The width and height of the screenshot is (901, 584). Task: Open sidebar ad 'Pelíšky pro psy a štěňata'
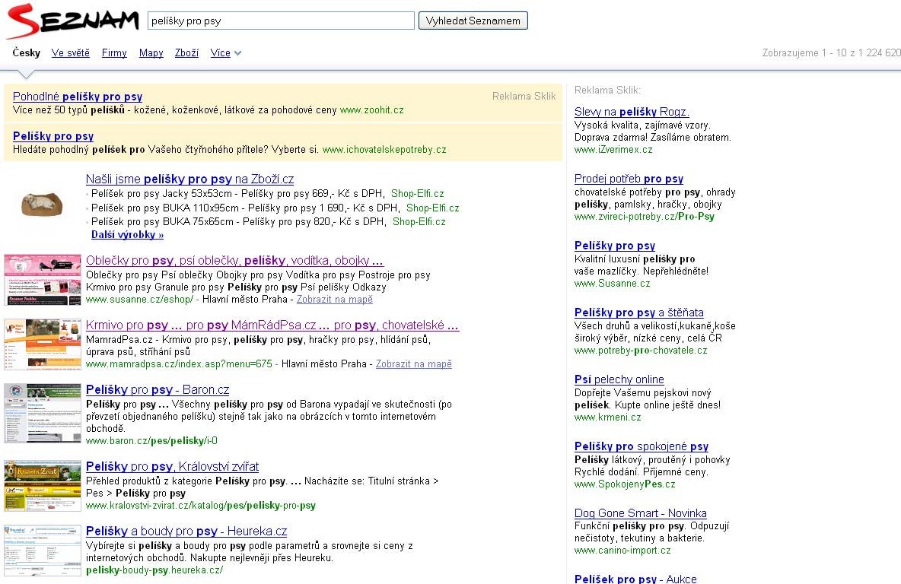tap(639, 313)
